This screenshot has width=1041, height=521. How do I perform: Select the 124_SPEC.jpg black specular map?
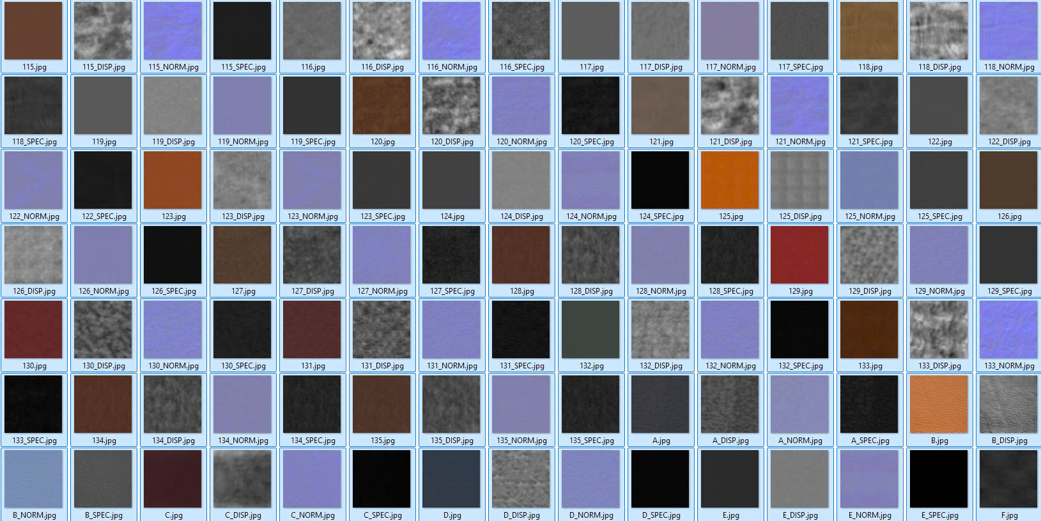(660, 181)
